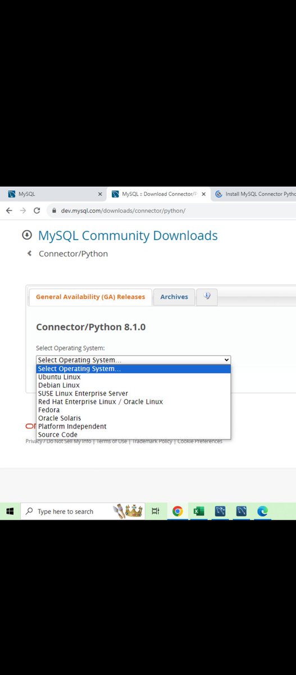Screen dimensions: 296x675
Task: Click the browser forward arrow
Action: pyautogui.click(x=22, y=210)
